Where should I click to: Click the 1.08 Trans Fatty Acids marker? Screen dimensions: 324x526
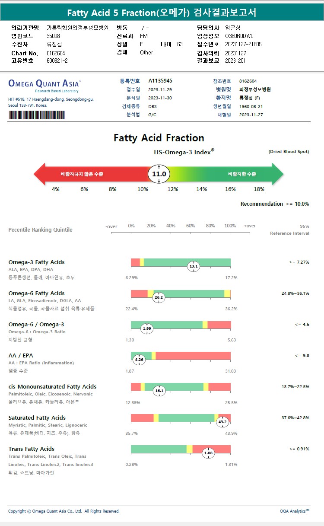[x=208, y=453]
